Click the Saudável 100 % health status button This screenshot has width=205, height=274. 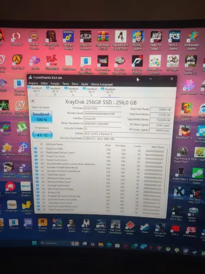coord(42,117)
